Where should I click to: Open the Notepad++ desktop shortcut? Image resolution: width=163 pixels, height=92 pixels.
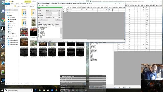coord(3,72)
